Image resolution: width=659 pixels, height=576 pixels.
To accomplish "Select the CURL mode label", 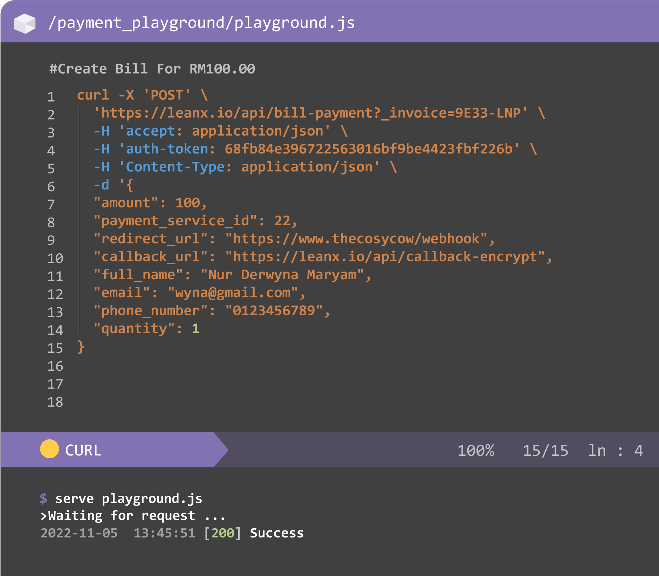I will coord(83,450).
